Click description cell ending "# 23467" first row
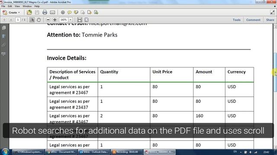This screenshot has width=277, height=155. [72, 90]
